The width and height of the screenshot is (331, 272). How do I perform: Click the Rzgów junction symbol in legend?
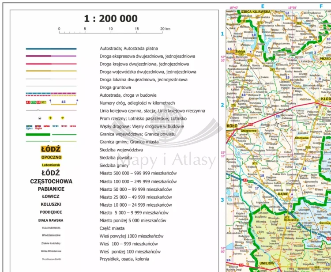tap(38, 127)
